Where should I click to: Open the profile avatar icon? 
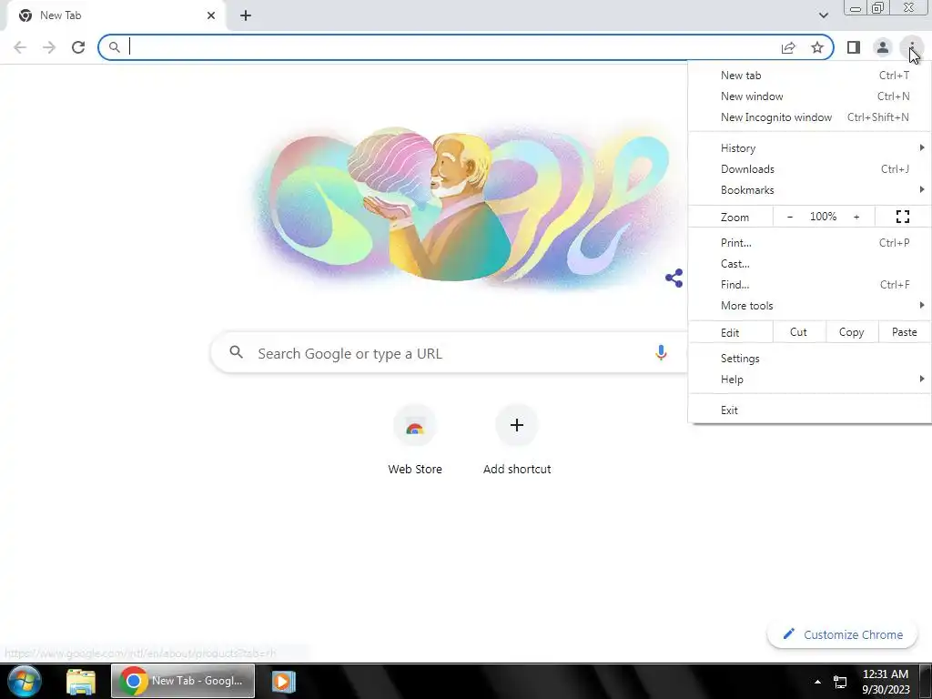(883, 47)
